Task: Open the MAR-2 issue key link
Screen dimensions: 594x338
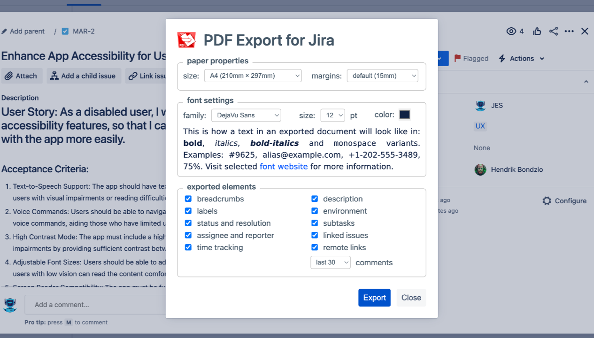Action: pos(84,31)
